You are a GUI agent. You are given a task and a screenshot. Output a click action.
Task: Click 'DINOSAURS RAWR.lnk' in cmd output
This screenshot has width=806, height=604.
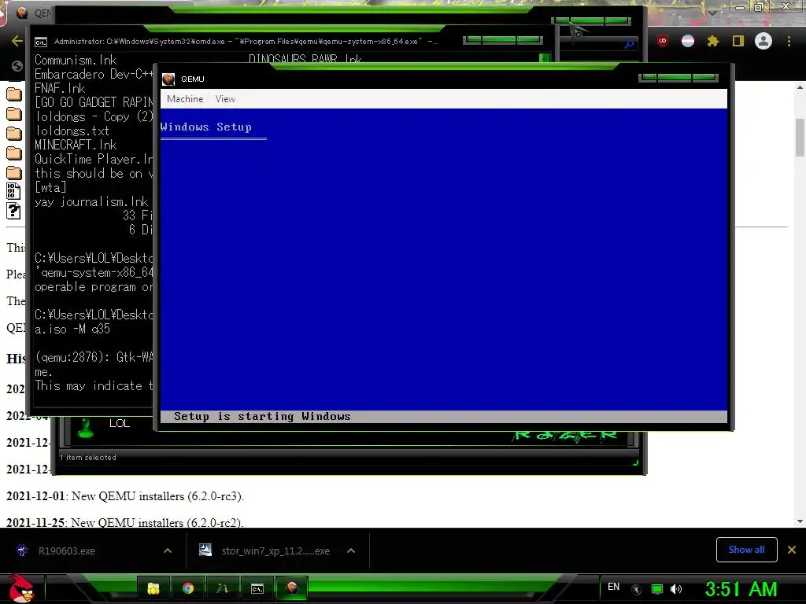tap(305, 59)
